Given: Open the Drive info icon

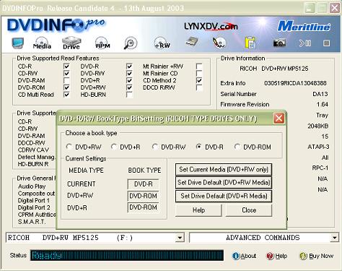Looking at the screenshot, I should tap(71, 43).
